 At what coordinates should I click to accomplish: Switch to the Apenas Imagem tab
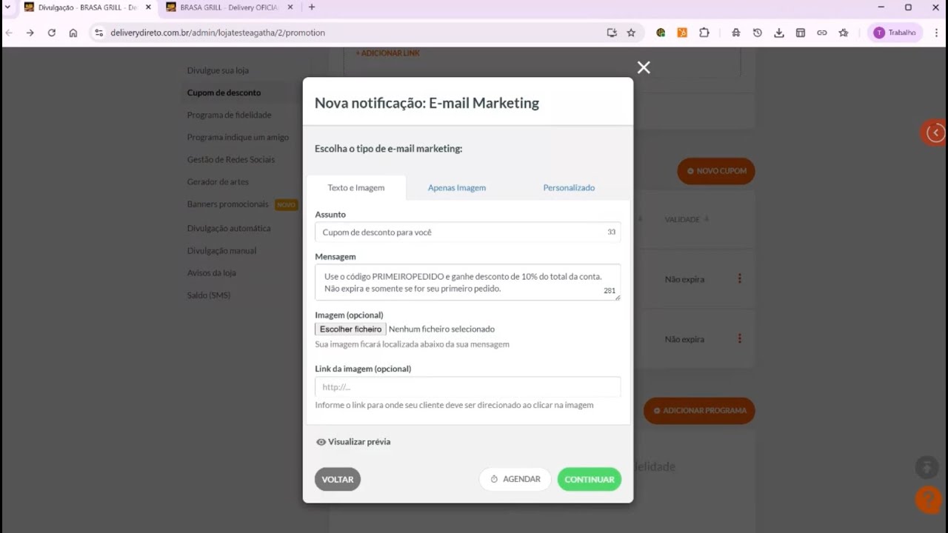tap(457, 188)
